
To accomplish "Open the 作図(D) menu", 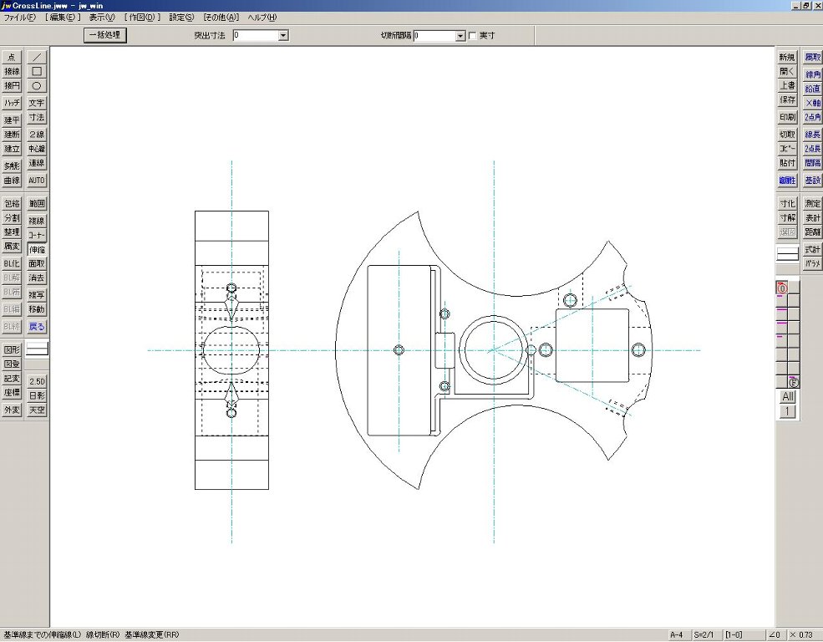I will (142, 18).
